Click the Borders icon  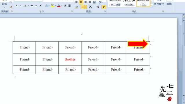coord(83,7)
